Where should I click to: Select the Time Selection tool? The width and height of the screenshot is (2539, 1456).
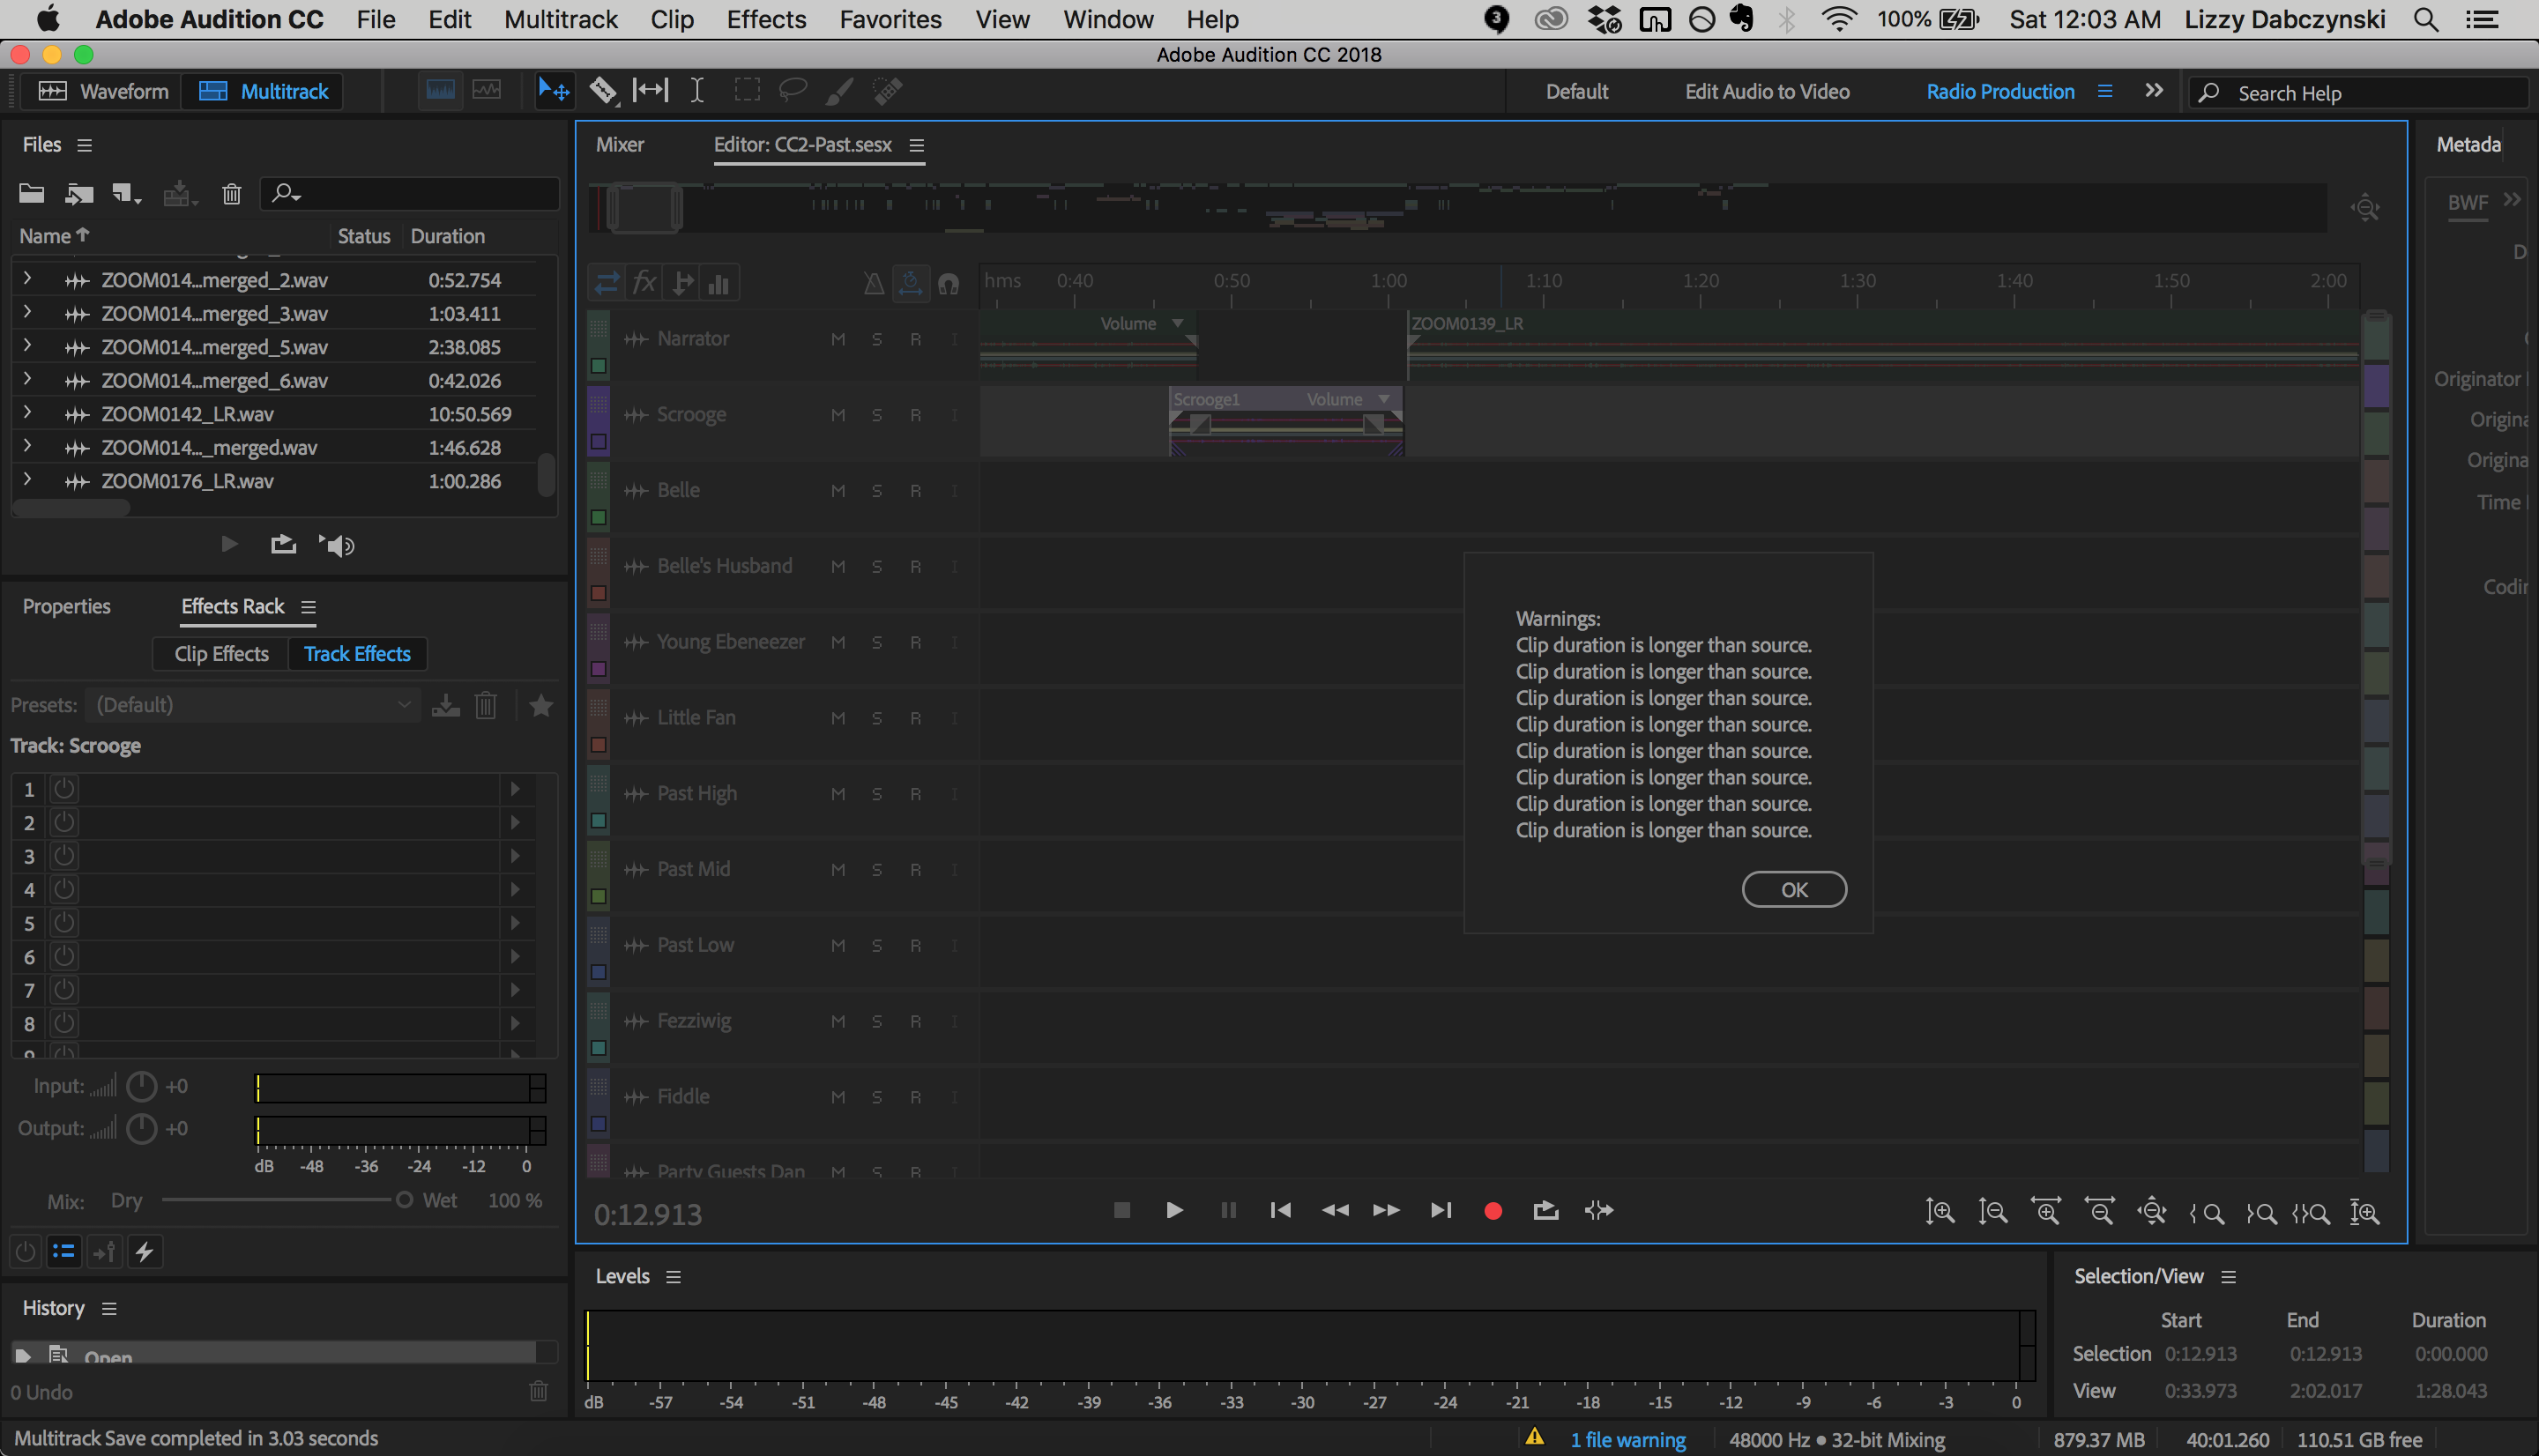click(697, 91)
